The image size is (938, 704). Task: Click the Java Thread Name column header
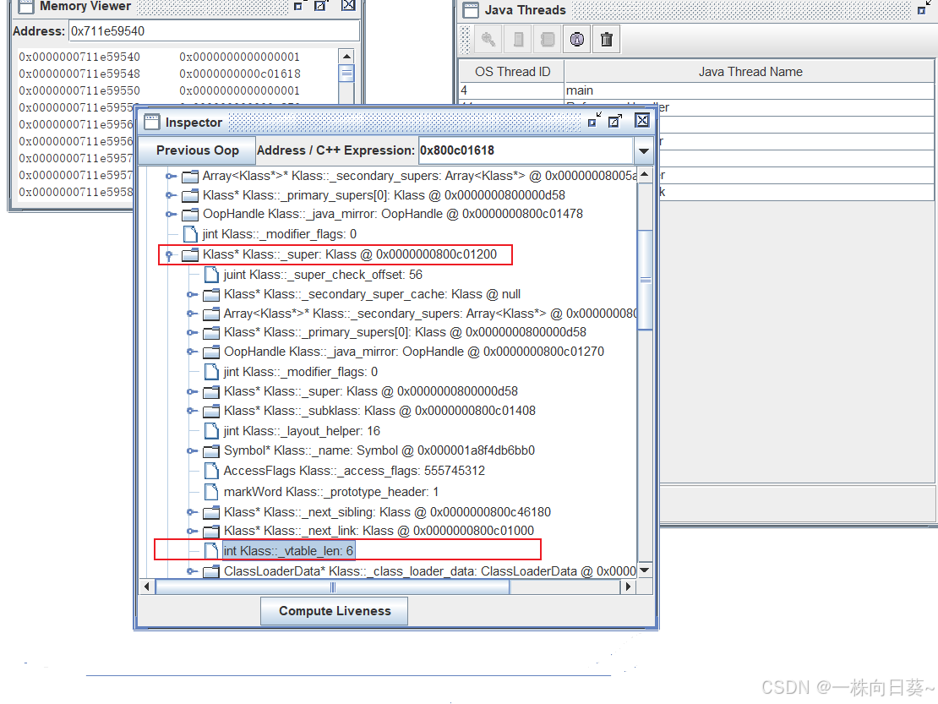click(750, 72)
